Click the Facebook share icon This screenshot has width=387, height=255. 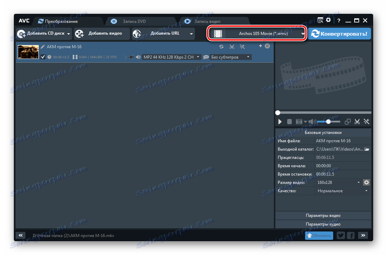pyautogui.click(x=351, y=236)
